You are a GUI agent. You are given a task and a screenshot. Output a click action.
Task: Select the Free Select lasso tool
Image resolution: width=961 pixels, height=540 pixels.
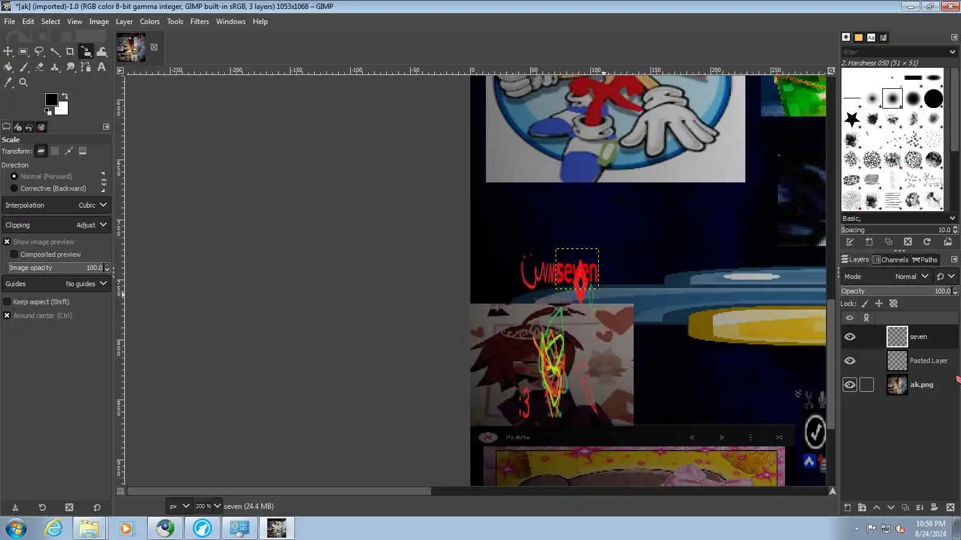pos(39,52)
